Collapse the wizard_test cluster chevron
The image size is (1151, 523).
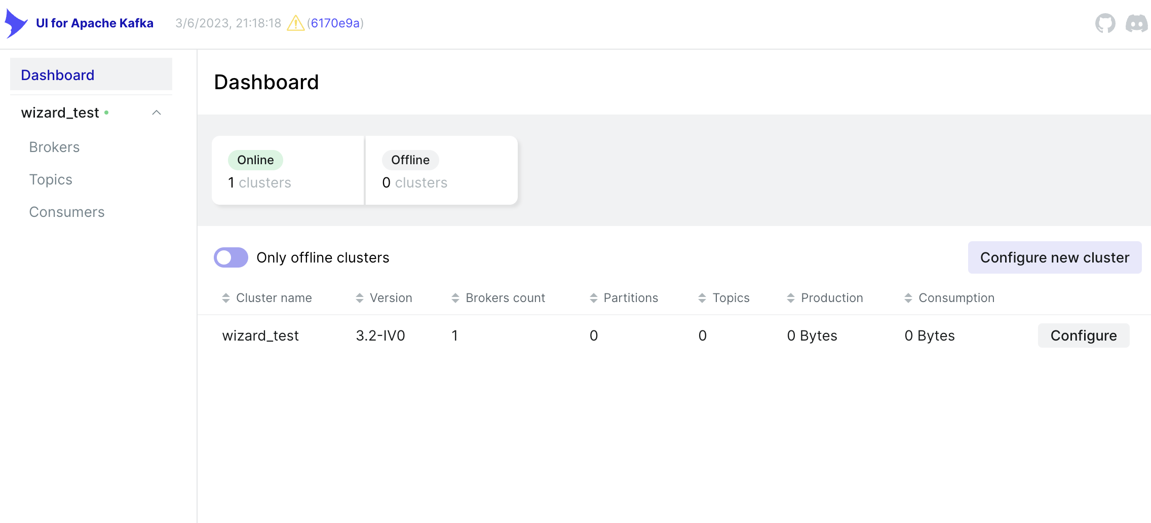157,113
